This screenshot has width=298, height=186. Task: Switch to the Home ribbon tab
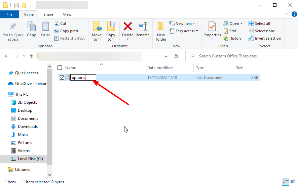29,14
